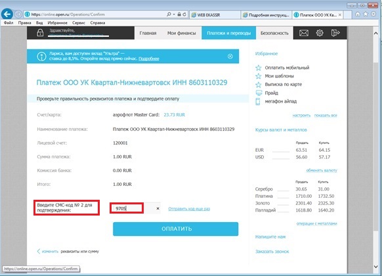Switch to Подробная инструкц... browser tab
The image size is (382, 276).
coord(266,15)
